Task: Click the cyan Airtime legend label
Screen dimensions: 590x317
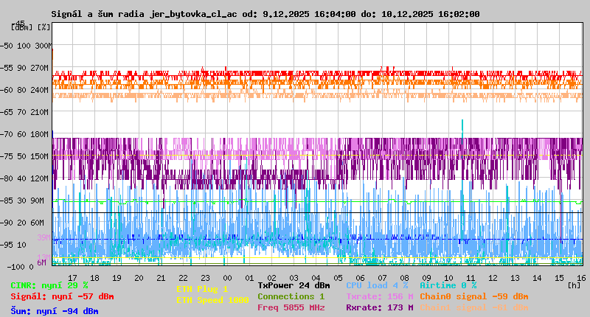Action: coord(448,285)
